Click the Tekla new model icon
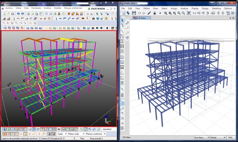 (x=4, y=14)
